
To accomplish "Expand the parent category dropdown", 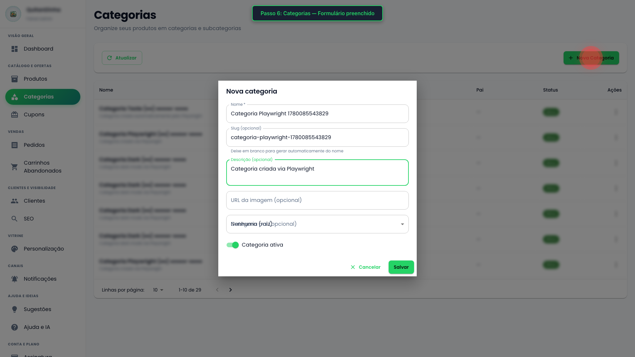I will coord(317,224).
